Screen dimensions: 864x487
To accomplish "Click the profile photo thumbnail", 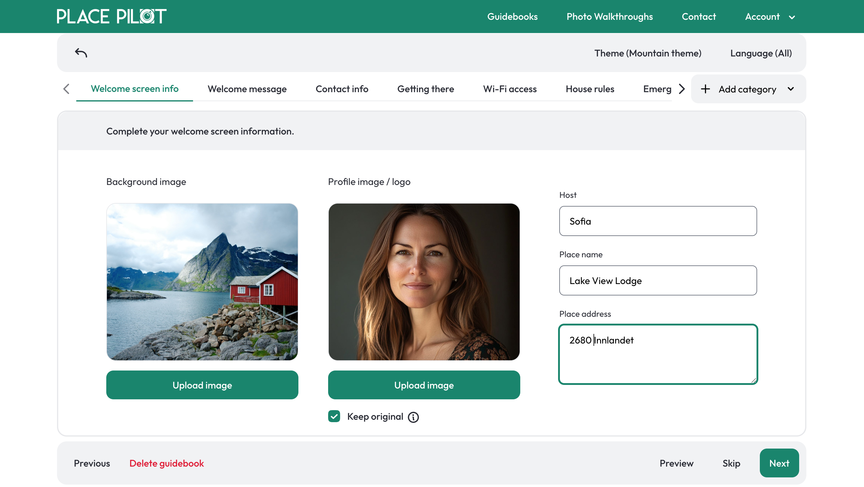I will click(424, 282).
